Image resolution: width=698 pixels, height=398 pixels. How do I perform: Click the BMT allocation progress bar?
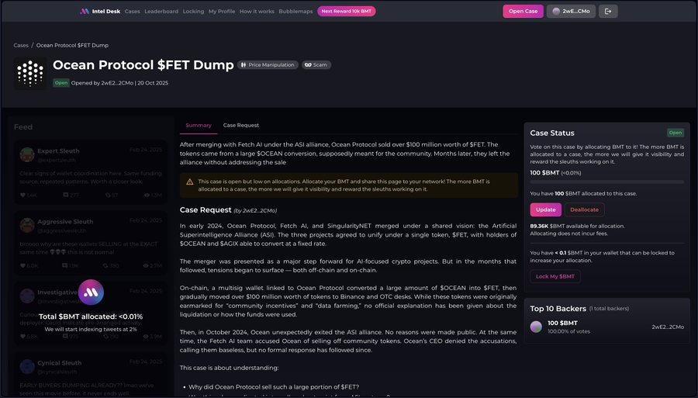606,182
